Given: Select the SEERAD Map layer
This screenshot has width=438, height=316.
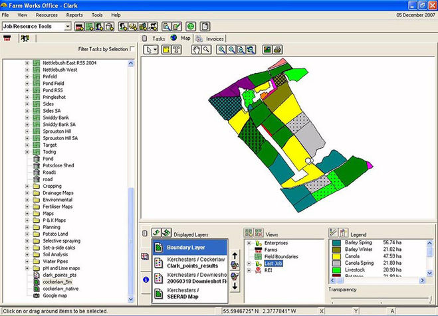Looking at the screenshot, I should pyautogui.click(x=190, y=293).
